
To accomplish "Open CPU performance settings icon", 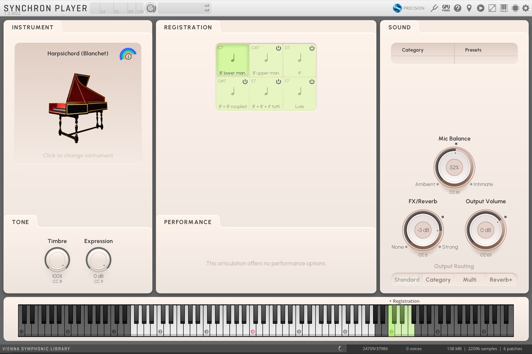I will pyautogui.click(x=515, y=8).
